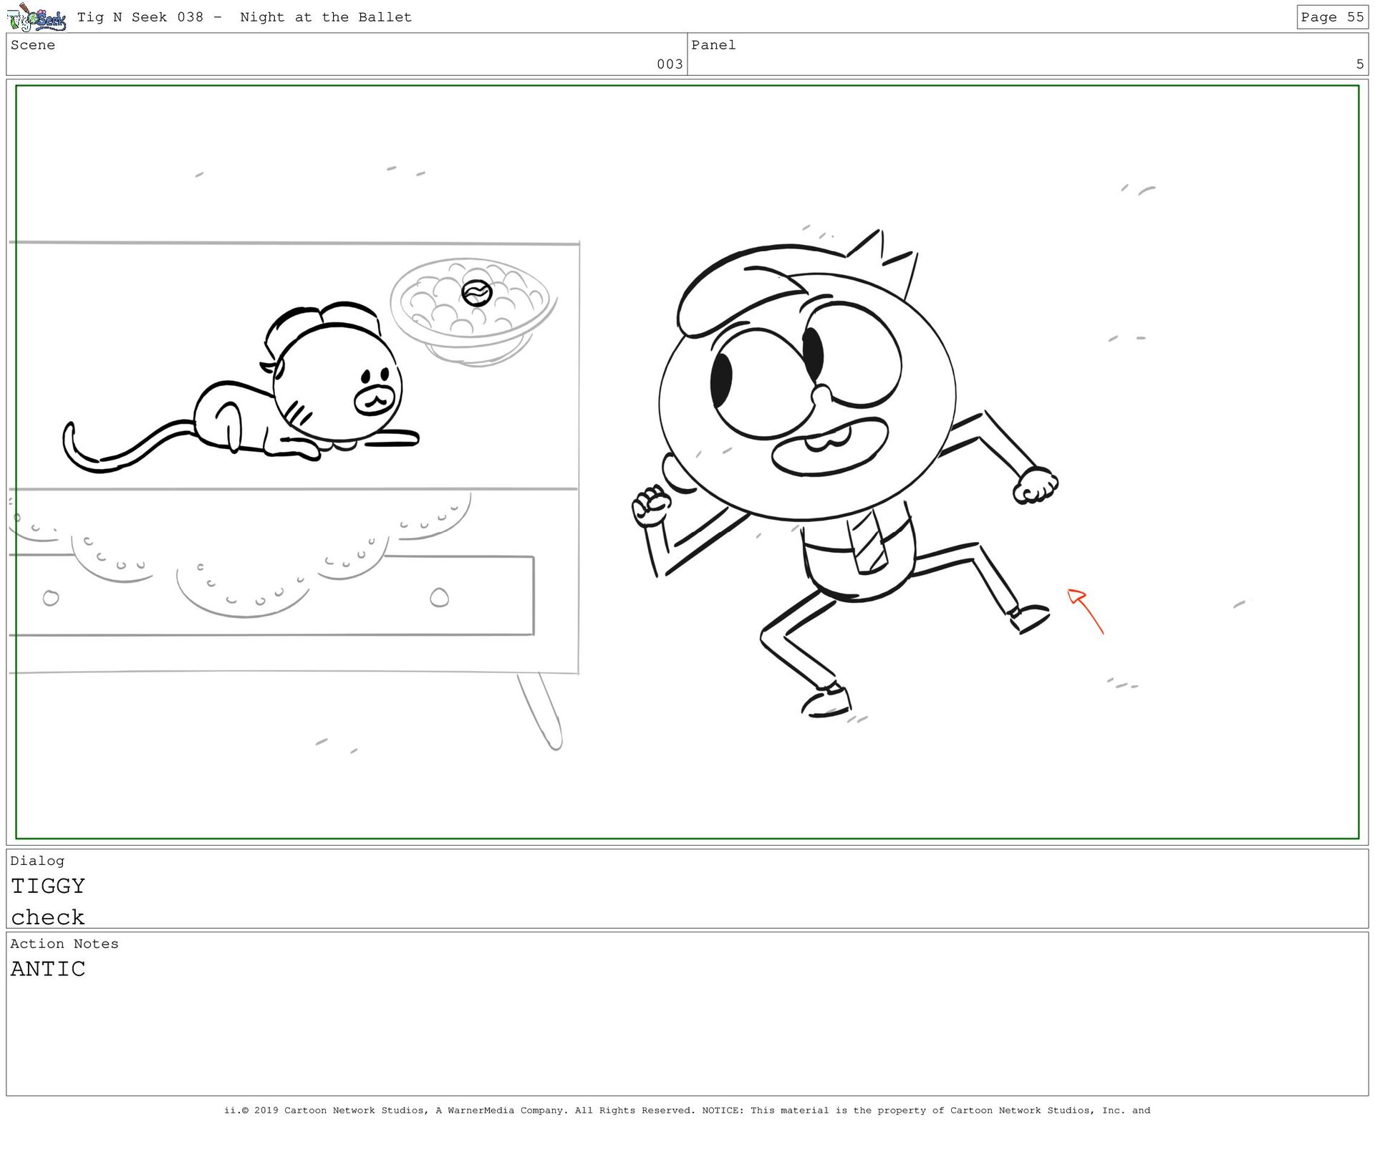
Task: Click the 'Action Notes' heading
Action: (64, 944)
